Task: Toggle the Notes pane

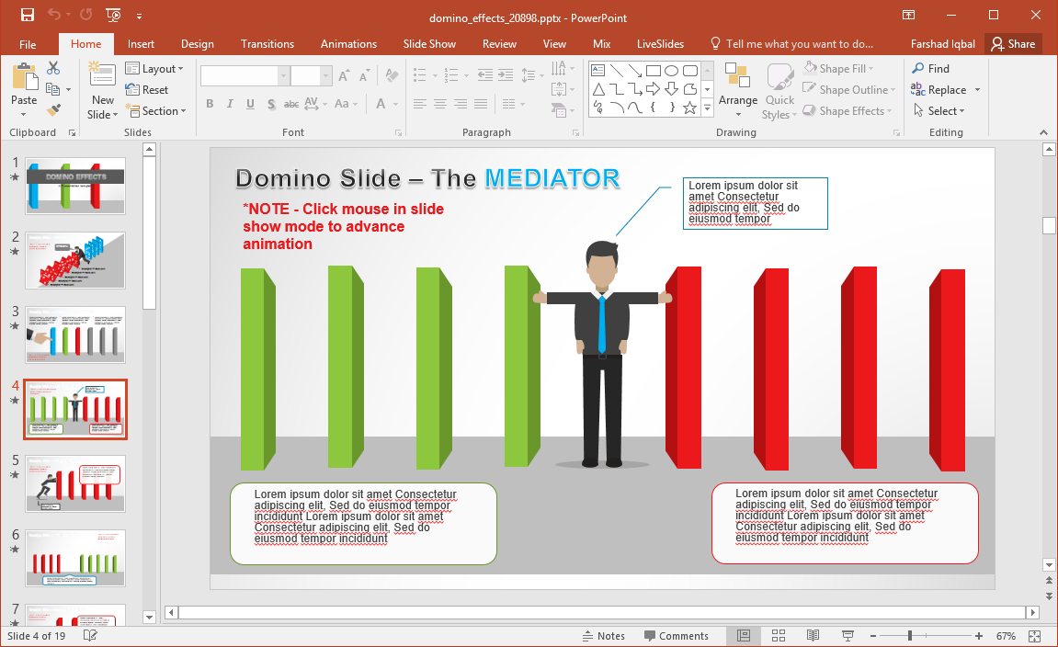Action: click(603, 636)
